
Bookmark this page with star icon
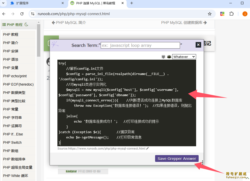(210, 14)
